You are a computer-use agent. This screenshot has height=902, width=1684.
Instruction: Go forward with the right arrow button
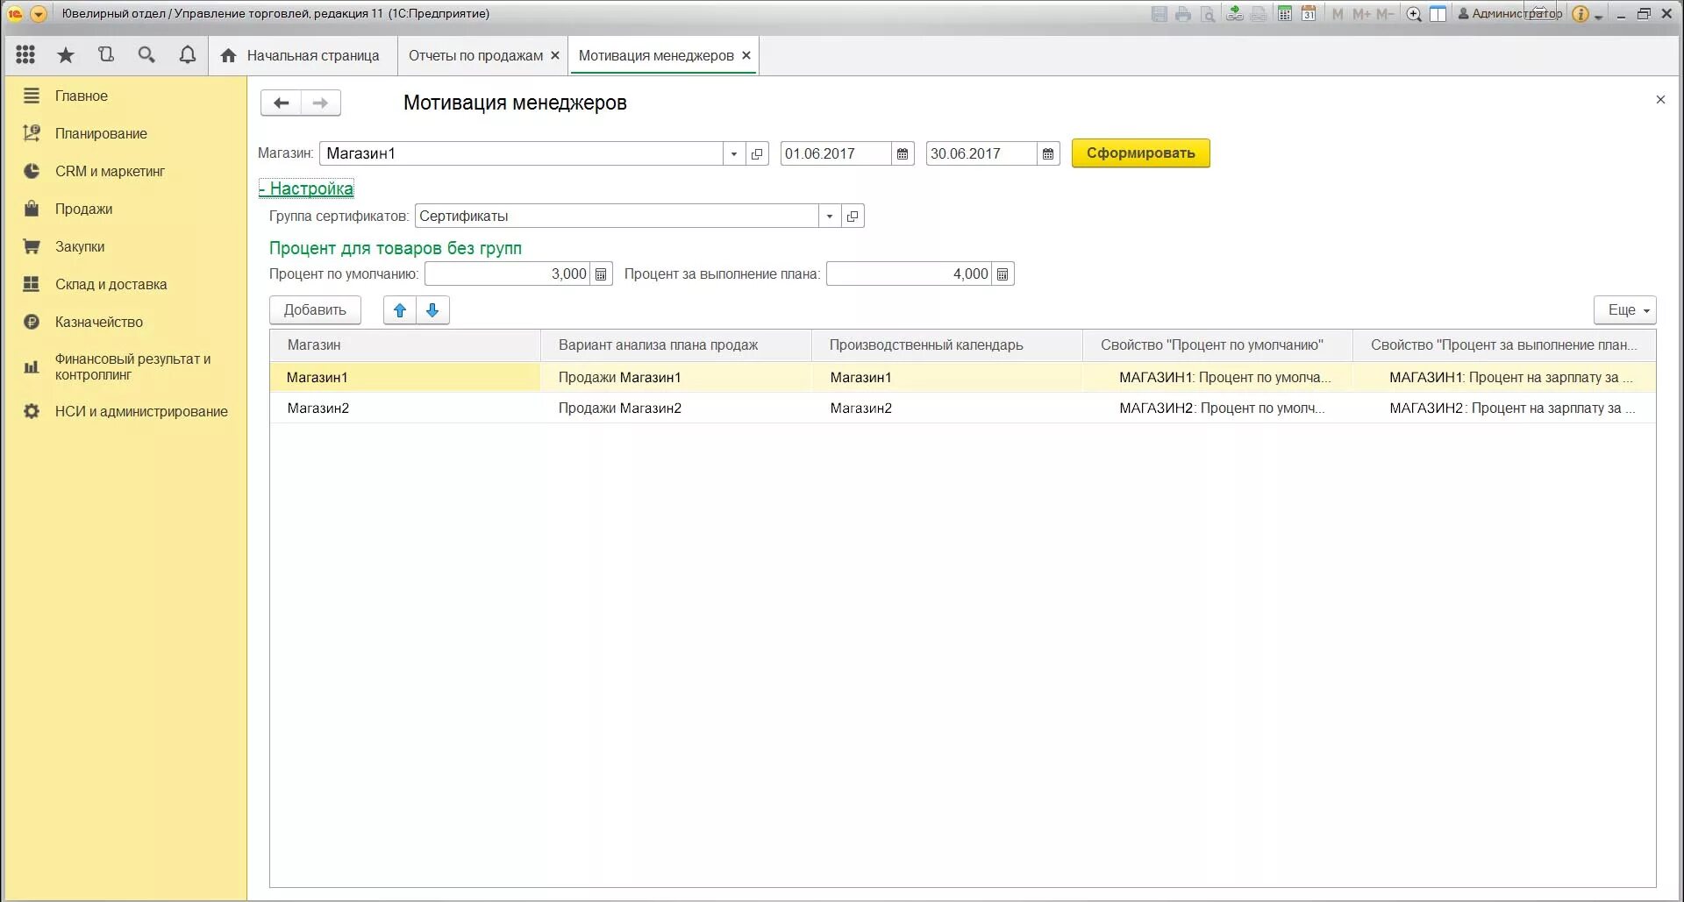(321, 103)
